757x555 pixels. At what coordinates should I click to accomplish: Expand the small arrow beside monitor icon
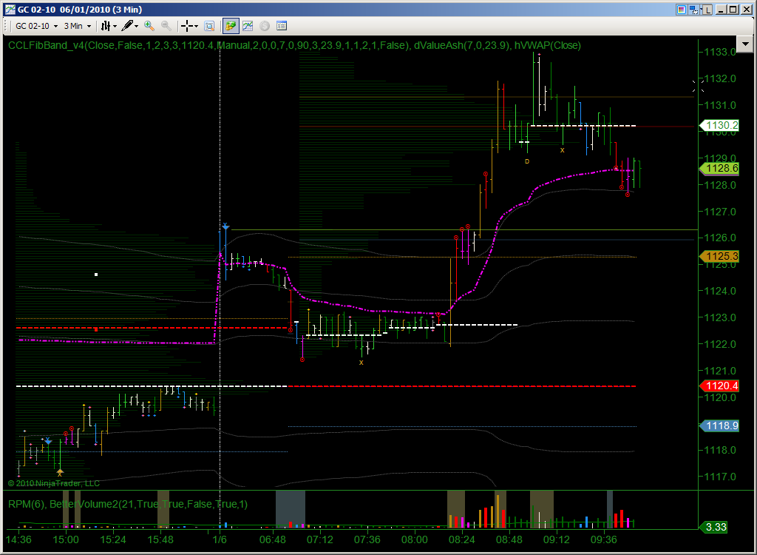pyautogui.click(x=699, y=10)
